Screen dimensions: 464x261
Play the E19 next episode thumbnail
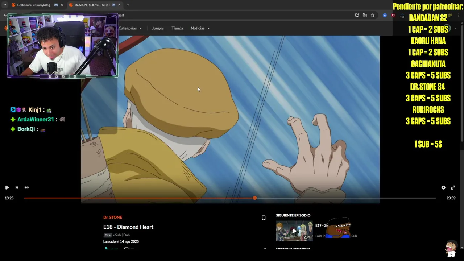click(x=294, y=231)
